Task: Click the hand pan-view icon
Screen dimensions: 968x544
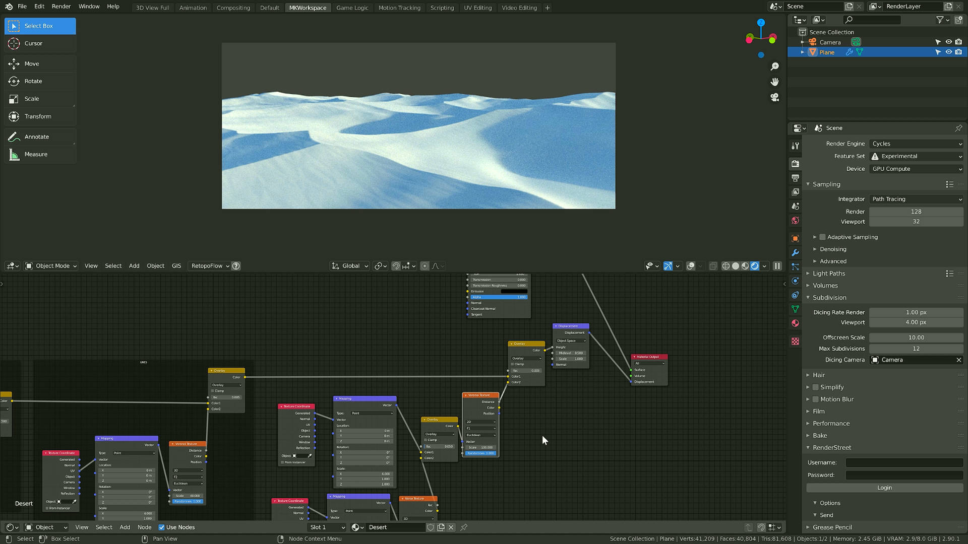Action: pos(775,82)
